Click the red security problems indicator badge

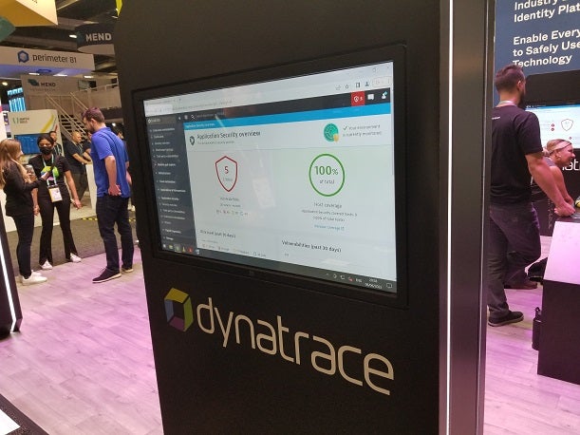pos(358,98)
